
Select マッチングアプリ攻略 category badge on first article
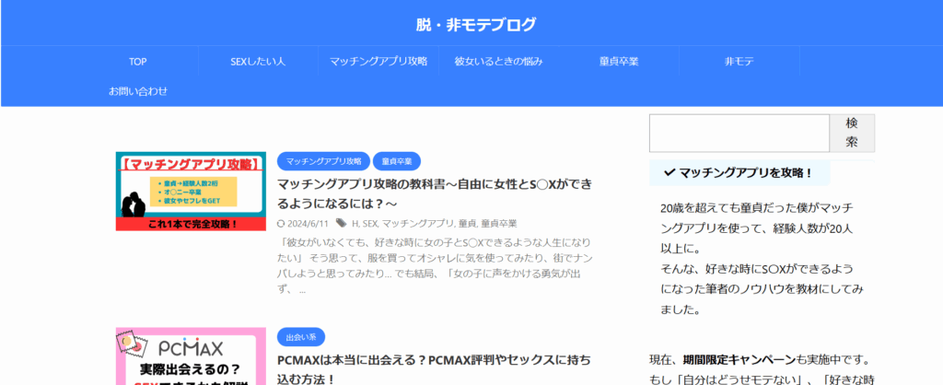pos(323,161)
